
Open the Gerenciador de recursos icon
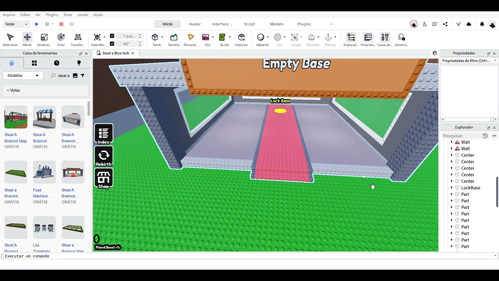pos(402,40)
